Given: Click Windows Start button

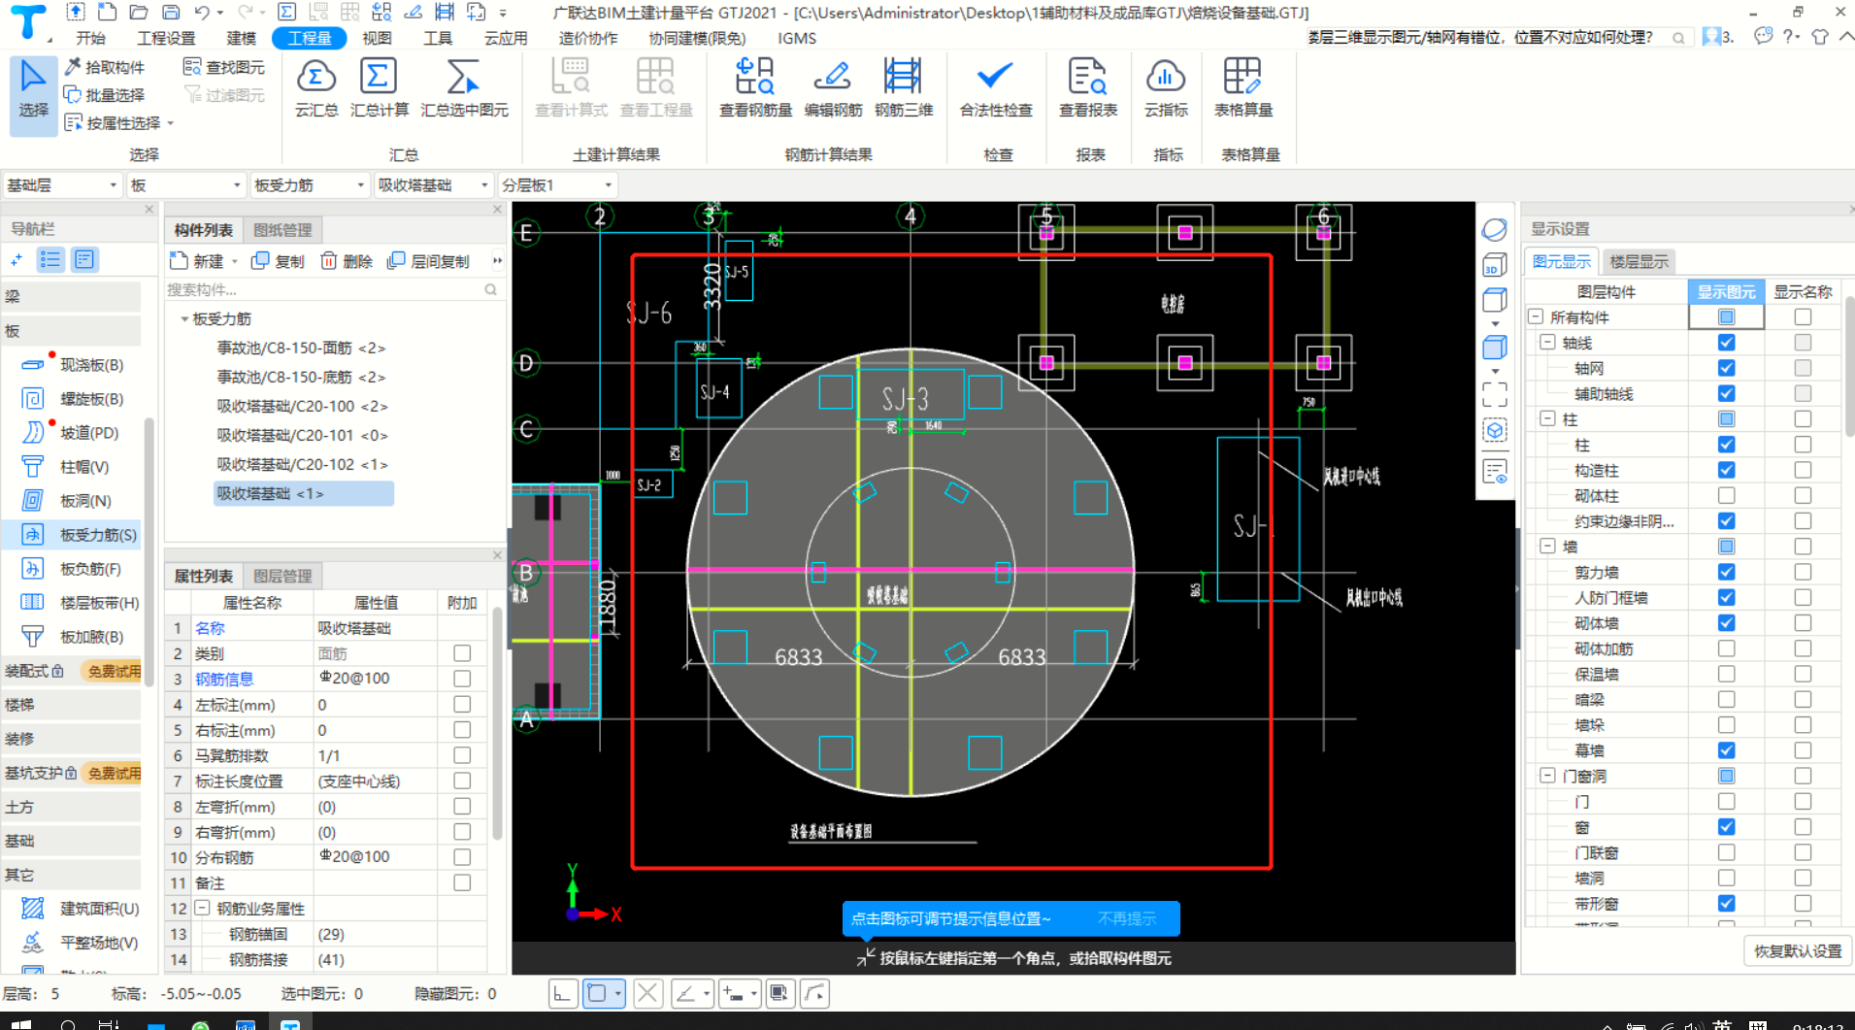Looking at the screenshot, I should [21, 1024].
